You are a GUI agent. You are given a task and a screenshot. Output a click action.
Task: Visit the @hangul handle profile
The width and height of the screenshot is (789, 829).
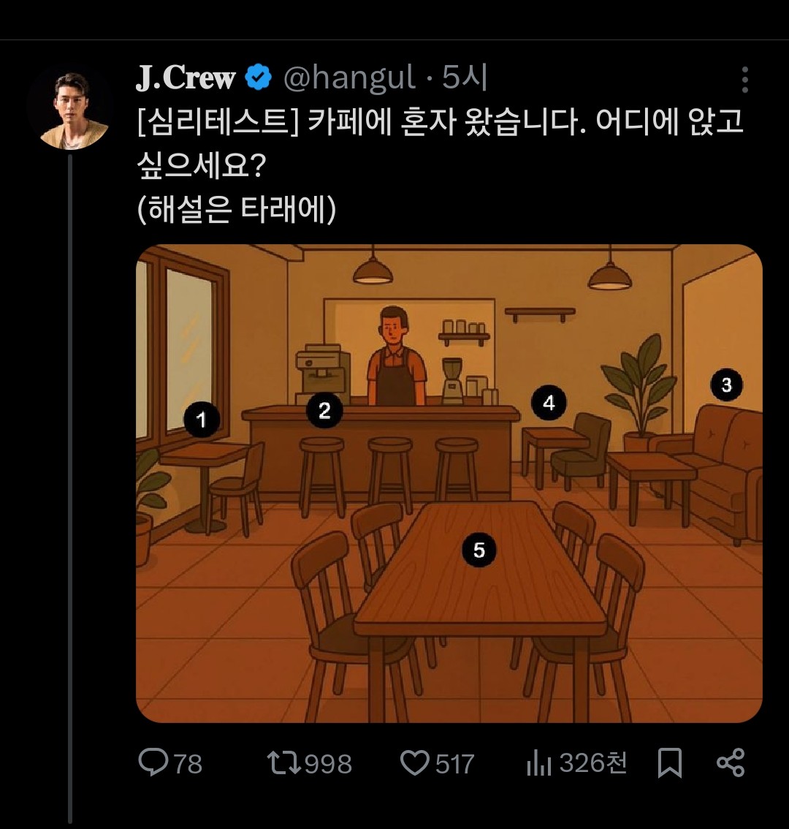pos(349,77)
